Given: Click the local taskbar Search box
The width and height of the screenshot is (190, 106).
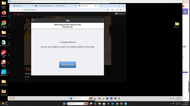Looking at the screenshot, I should click(x=78, y=104).
